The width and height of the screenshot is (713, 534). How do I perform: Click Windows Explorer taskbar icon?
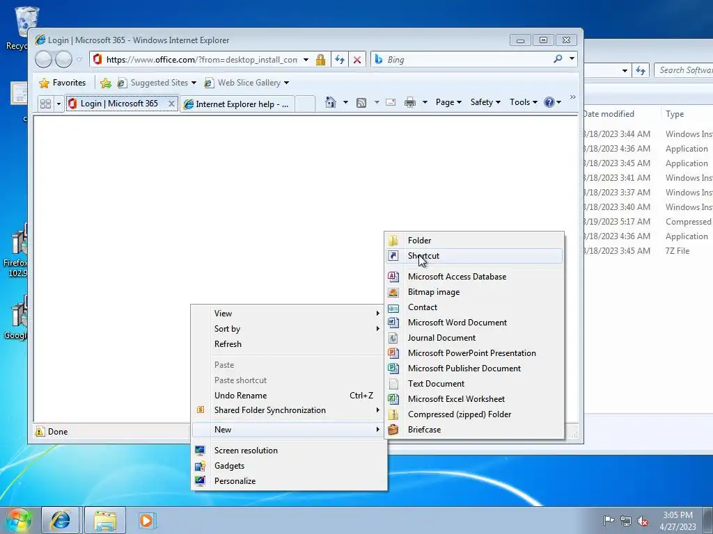(105, 520)
